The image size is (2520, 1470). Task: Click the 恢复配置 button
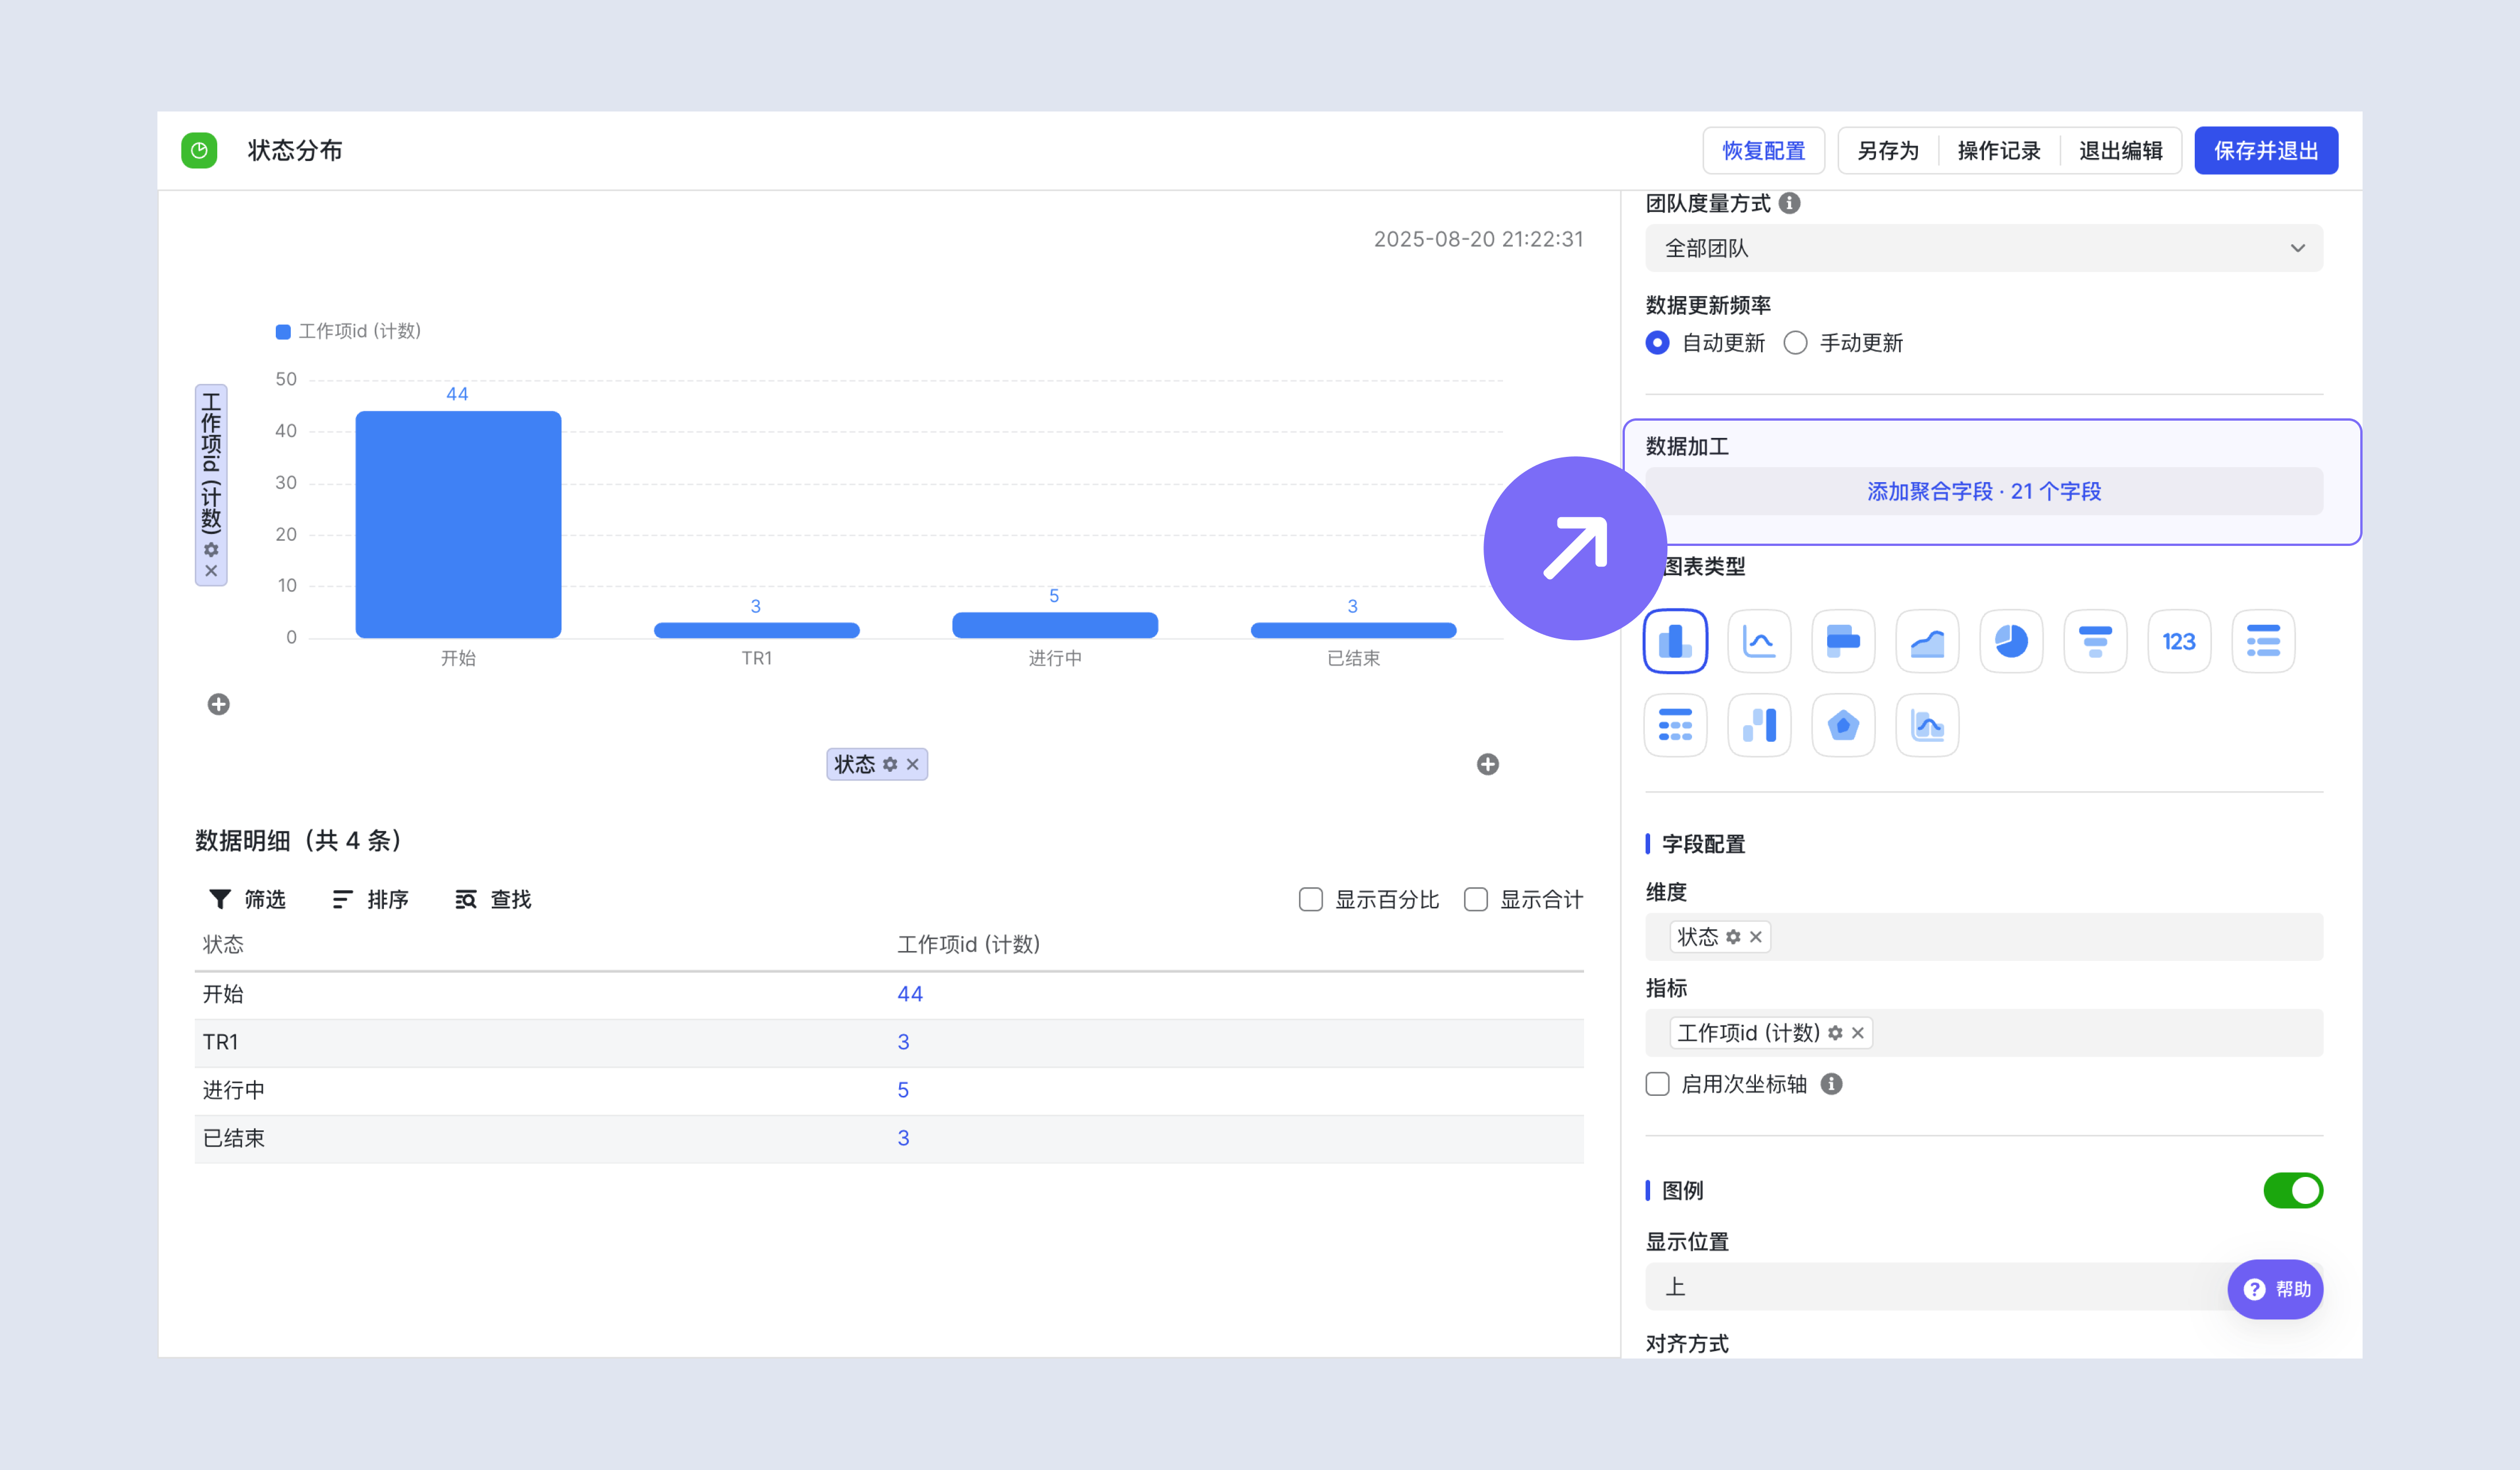coord(1763,150)
